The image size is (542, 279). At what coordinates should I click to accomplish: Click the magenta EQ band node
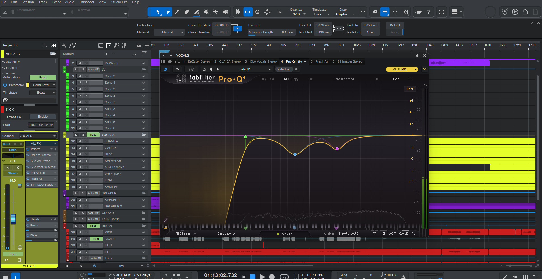tap(337, 149)
